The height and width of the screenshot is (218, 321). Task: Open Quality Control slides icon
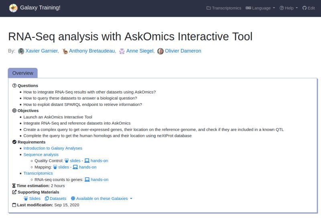(x=67, y=161)
